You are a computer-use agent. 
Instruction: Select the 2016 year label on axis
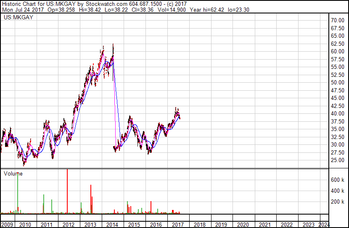(x=156, y=225)
